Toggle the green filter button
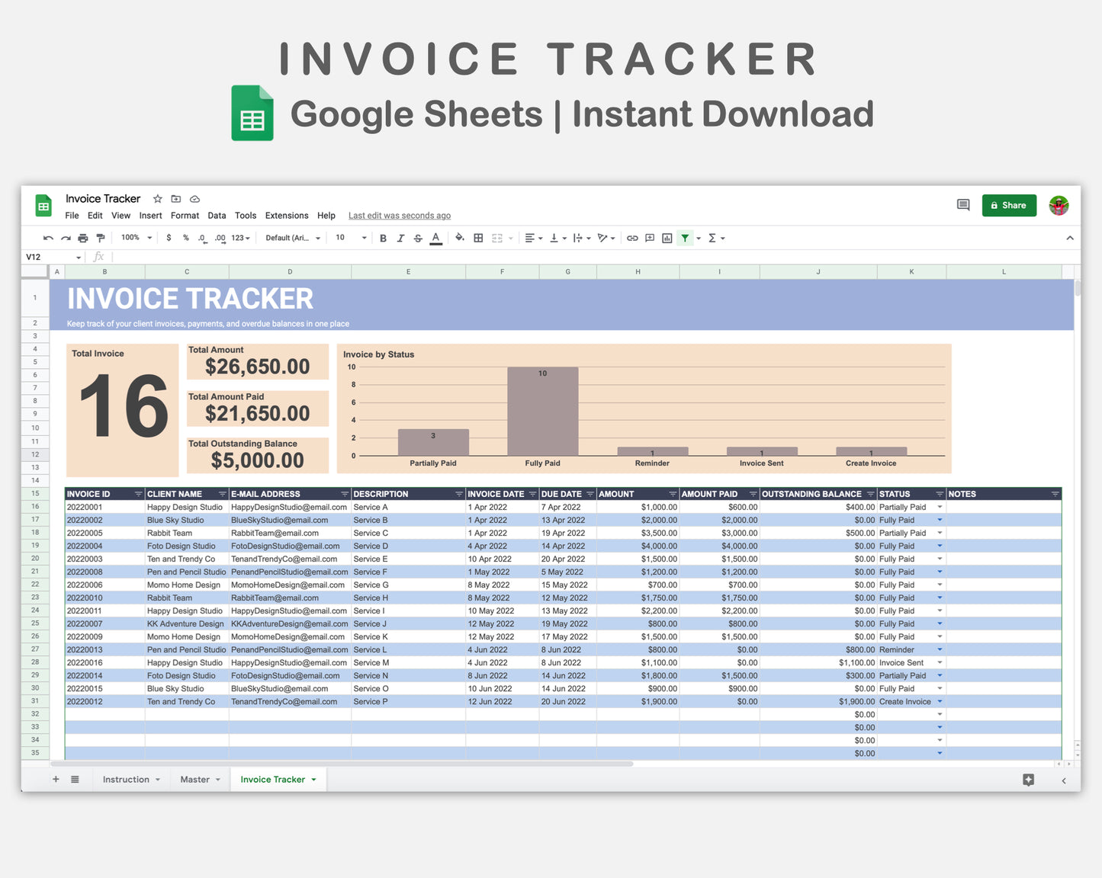Screen dimensions: 1102x878 coord(685,239)
